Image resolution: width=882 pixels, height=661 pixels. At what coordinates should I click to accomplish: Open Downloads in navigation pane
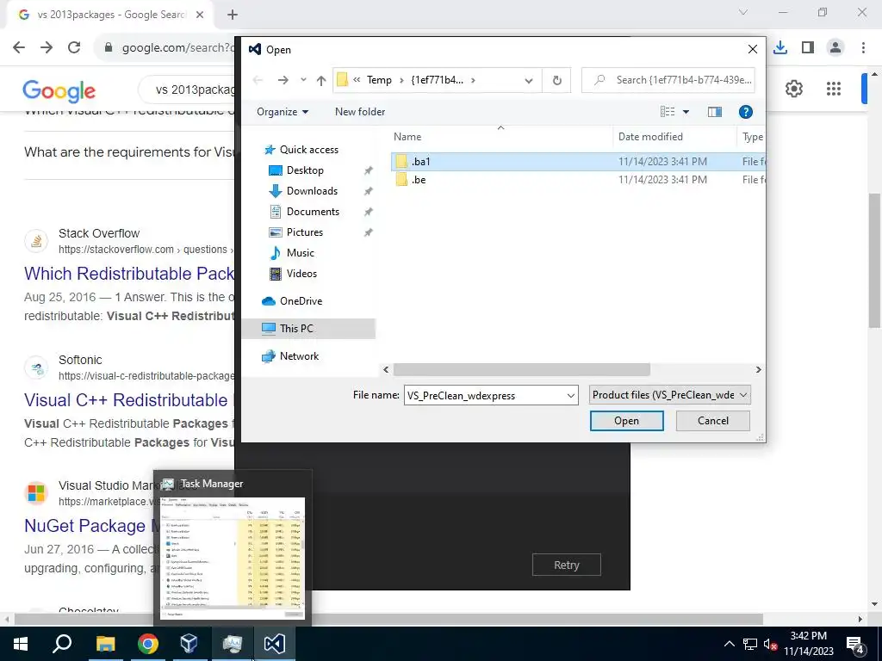[311, 191]
